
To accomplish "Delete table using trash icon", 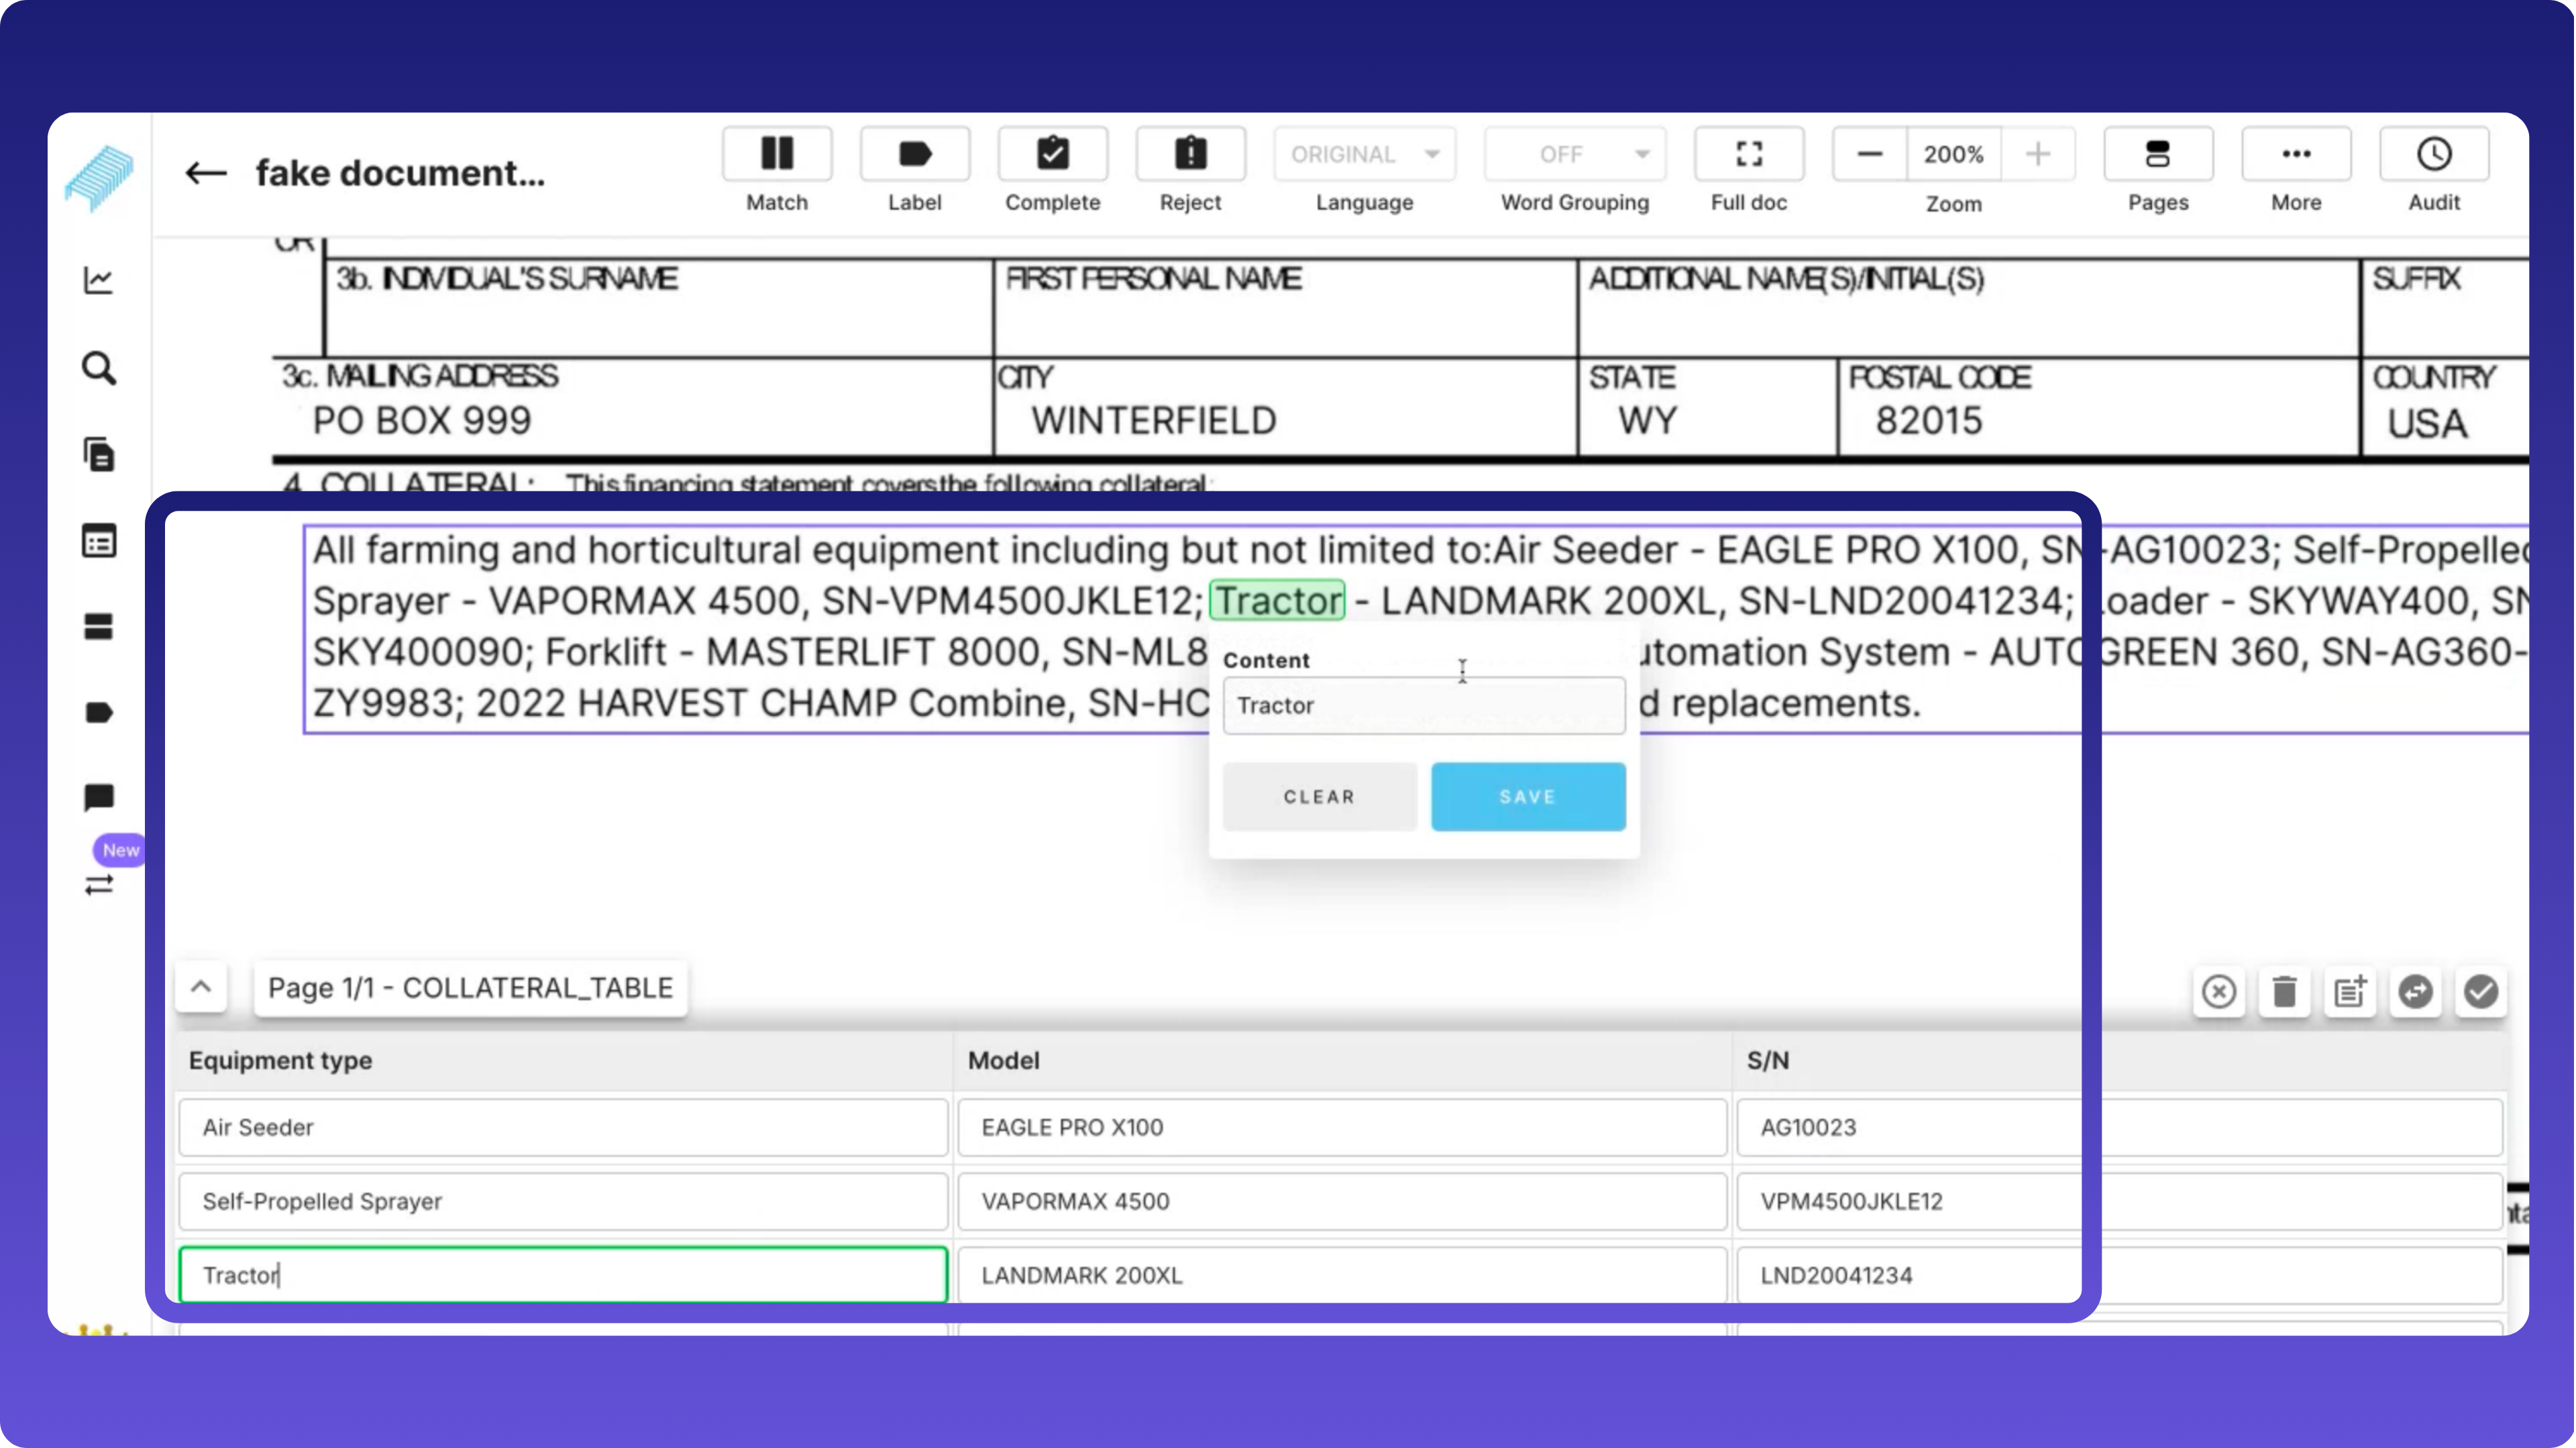I will point(2284,991).
